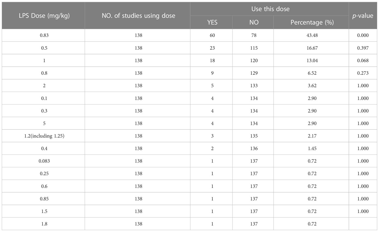Select the 0.068 p-value cell
Screen dimensions: 379x232
click(363, 61)
